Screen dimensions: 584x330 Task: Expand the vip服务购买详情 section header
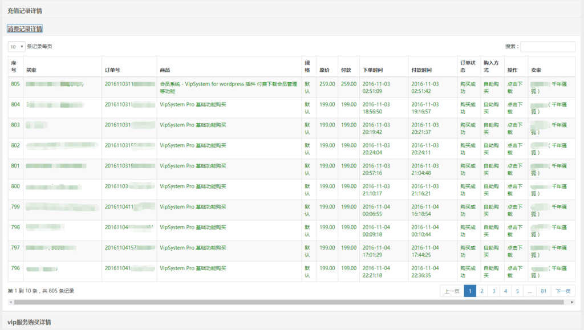(29, 322)
